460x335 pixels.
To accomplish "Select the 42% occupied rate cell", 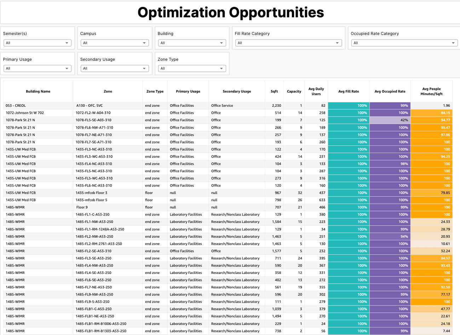I will [x=390, y=120].
